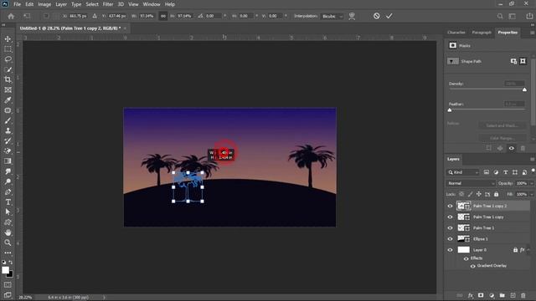Toggle mask visibility eye in Properties panel
Viewport: 536px width, 301px height.
tap(512, 148)
